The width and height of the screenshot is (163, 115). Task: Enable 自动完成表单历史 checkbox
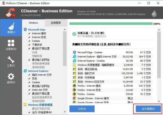click(29, 97)
